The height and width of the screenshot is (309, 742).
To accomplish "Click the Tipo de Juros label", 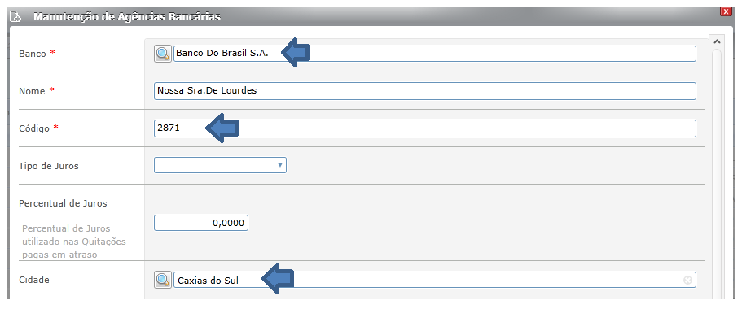I will click(49, 167).
